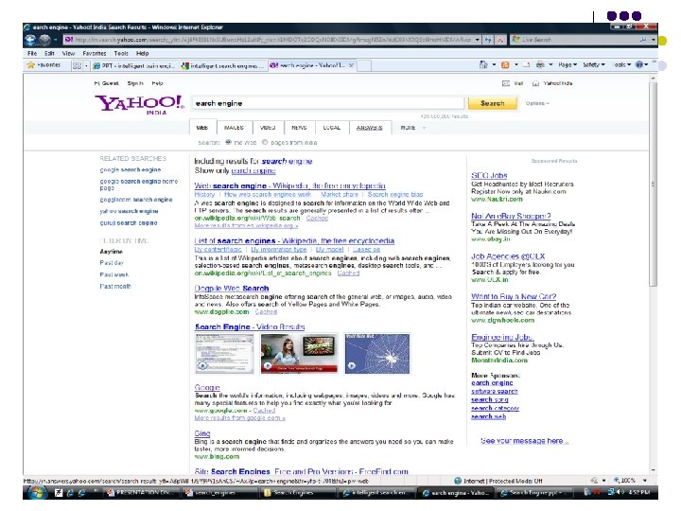Open the Bing search result link

202,433
